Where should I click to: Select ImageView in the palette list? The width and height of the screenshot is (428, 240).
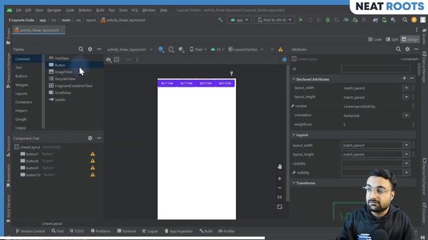coord(64,72)
